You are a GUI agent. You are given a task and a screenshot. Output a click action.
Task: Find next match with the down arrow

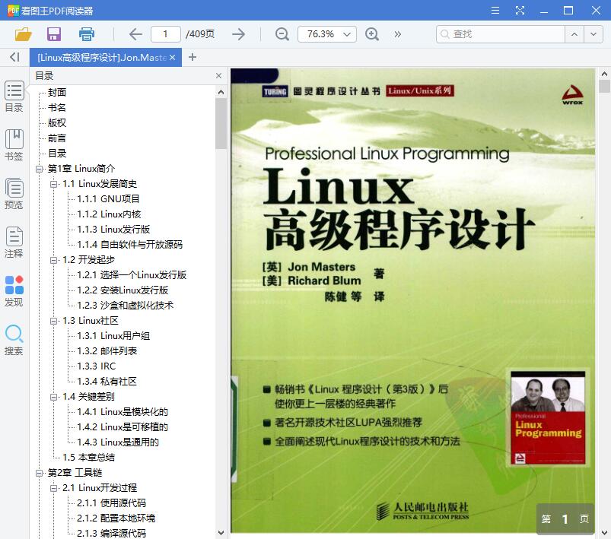tap(593, 34)
